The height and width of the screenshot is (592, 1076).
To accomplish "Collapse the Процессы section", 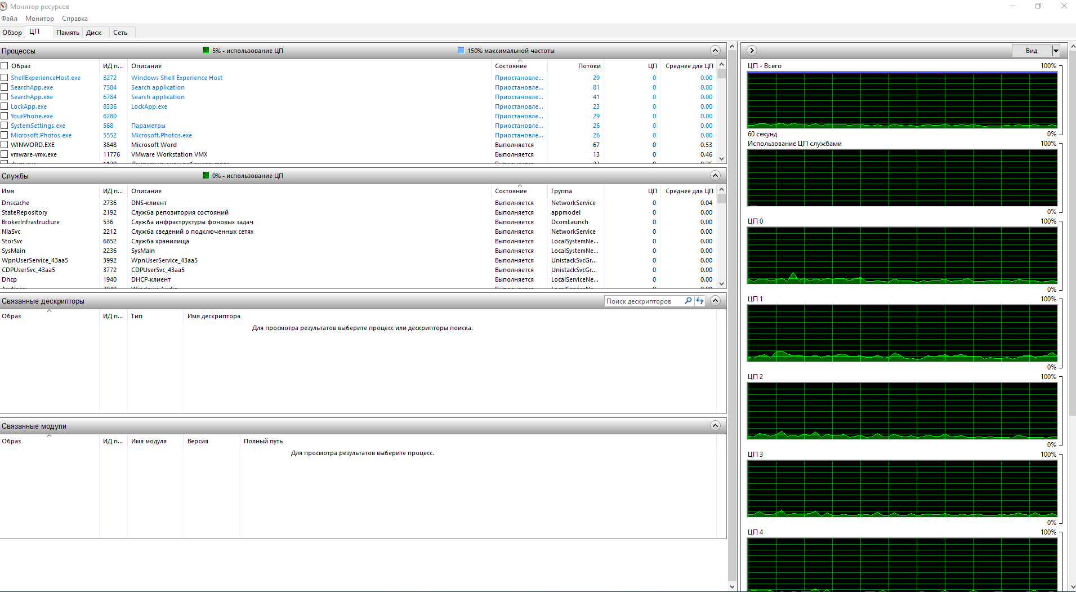I will pos(715,51).
